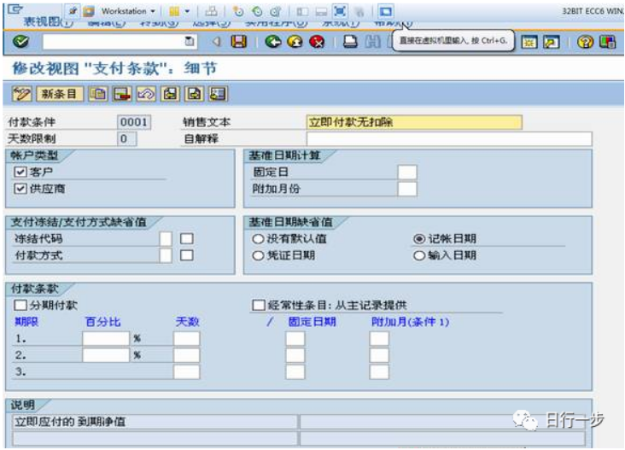Click the 天数限制 field
This screenshot has width=625, height=450.
pos(126,138)
